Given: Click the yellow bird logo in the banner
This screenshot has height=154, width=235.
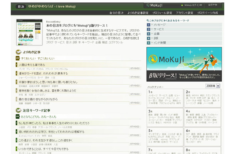Looking at the screenshot, I should pyautogui.click(x=153, y=59).
